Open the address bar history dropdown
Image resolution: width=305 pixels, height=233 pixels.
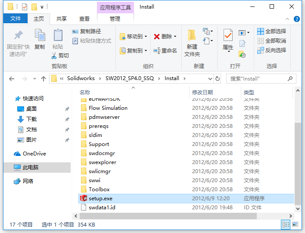[210, 79]
